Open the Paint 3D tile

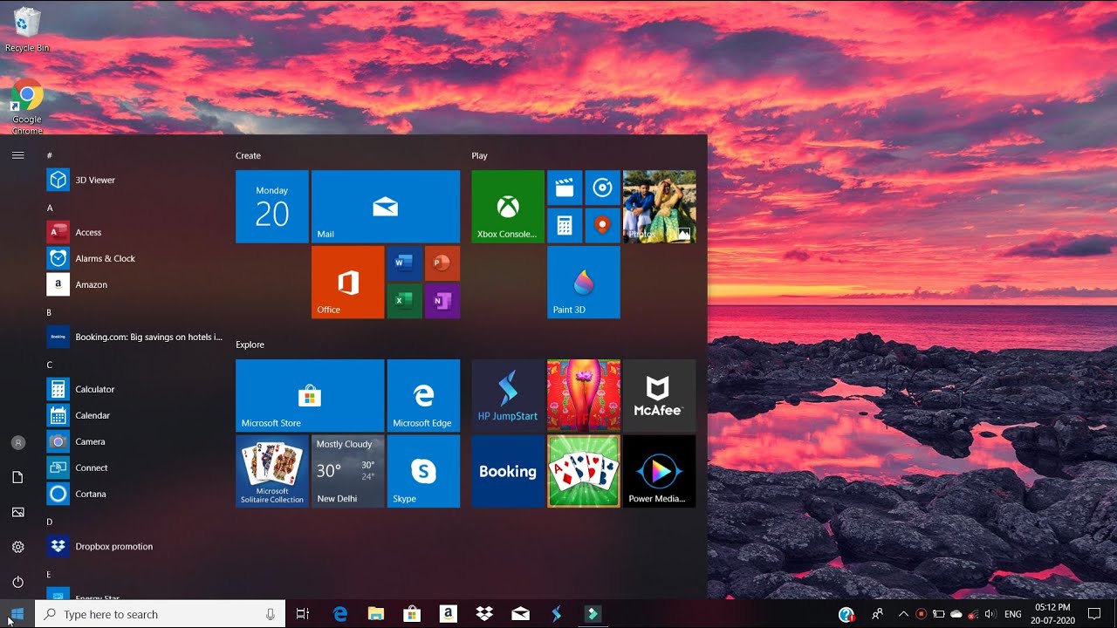(x=584, y=282)
